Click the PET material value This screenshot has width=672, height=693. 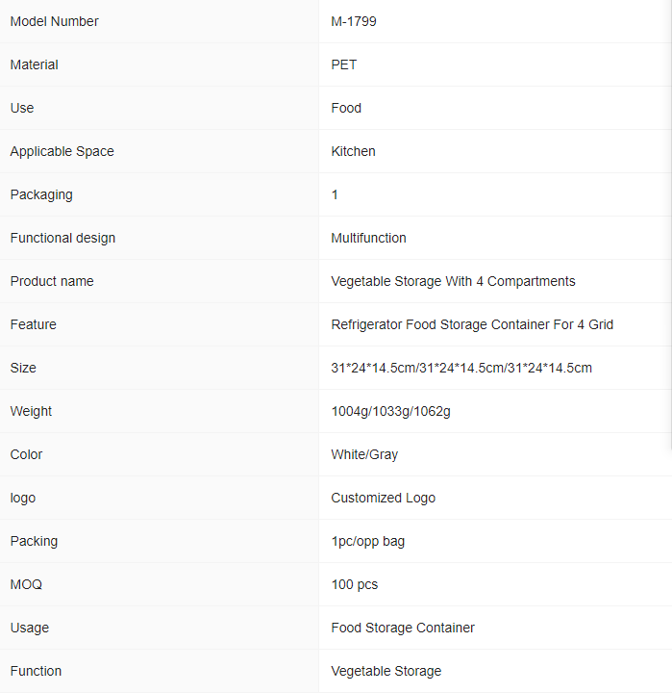point(343,64)
